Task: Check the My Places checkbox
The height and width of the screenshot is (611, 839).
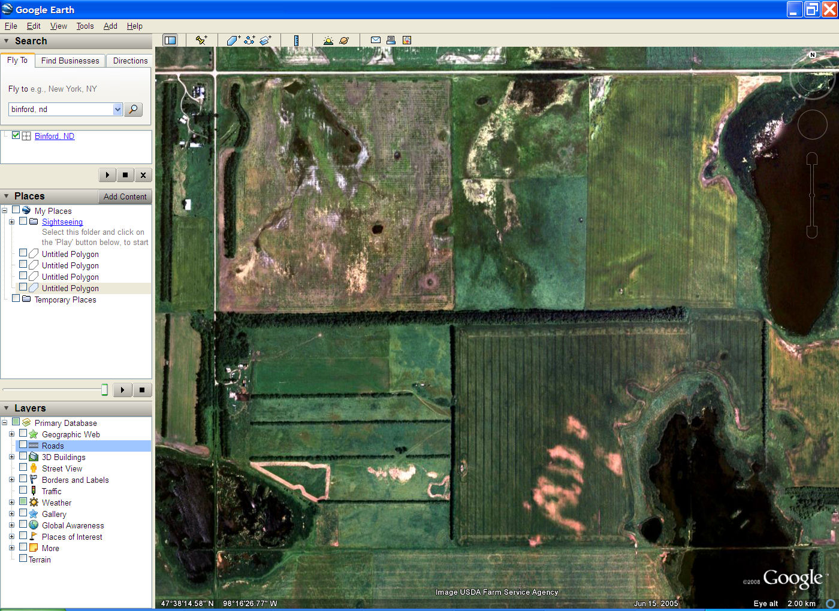Action: point(16,210)
